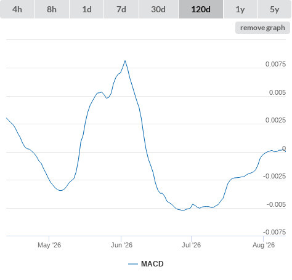This screenshot has width=292, height=280.
Task: Select the 7d time range
Action: point(121,9)
